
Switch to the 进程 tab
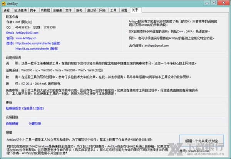[7, 10]
